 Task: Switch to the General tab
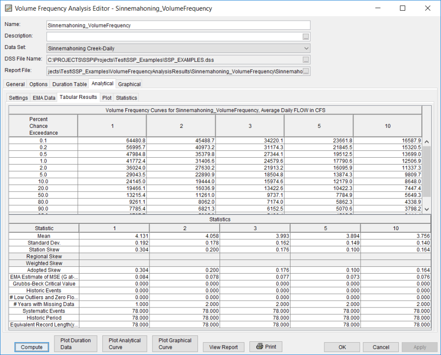click(15, 84)
